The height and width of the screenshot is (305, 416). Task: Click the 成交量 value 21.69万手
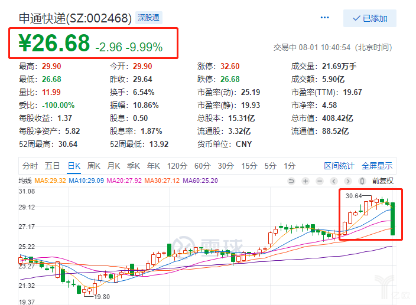pos(339,66)
